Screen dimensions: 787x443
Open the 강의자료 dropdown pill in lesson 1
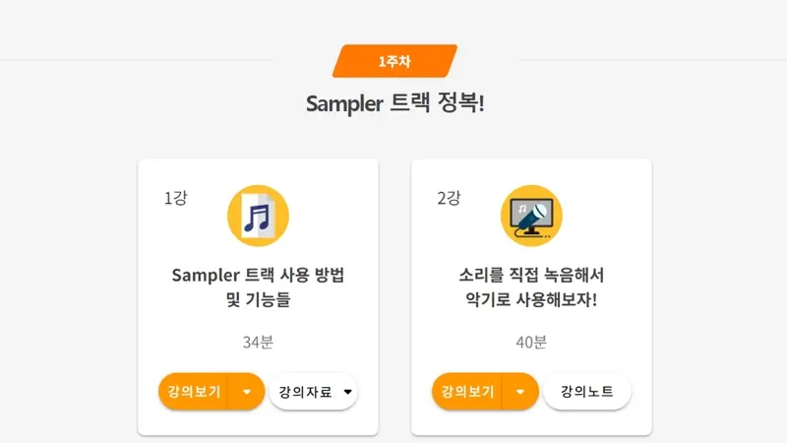coord(313,391)
